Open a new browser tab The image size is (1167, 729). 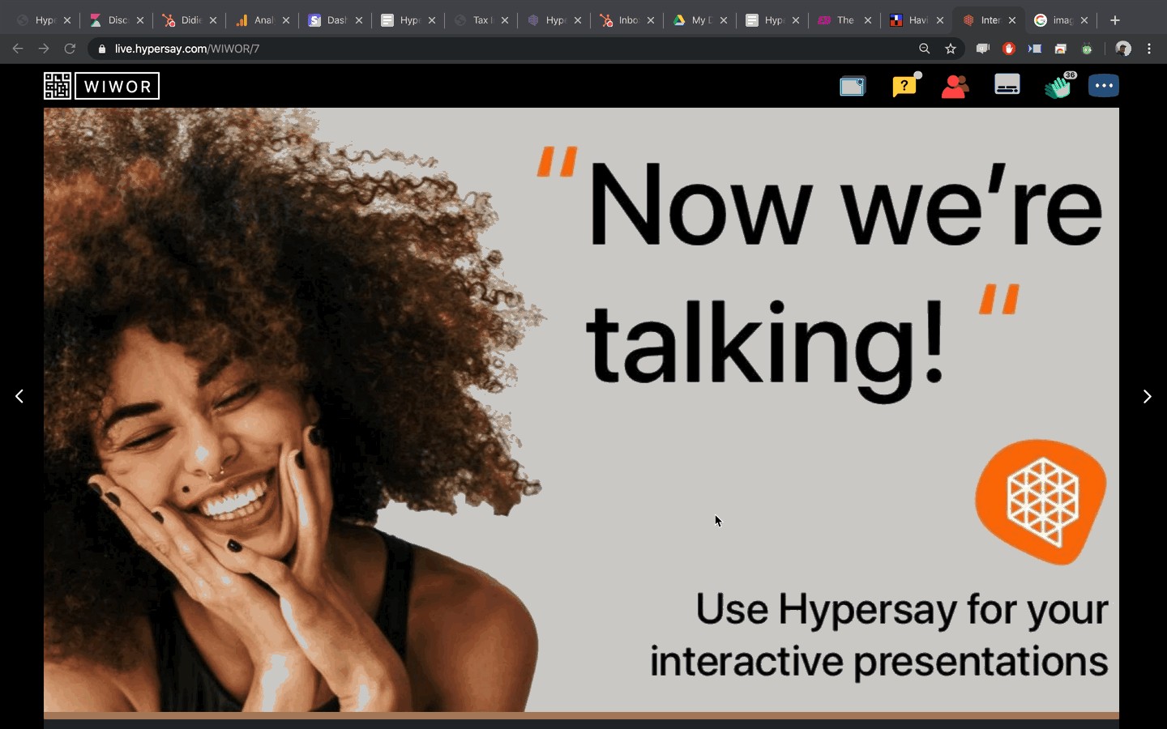[1115, 20]
